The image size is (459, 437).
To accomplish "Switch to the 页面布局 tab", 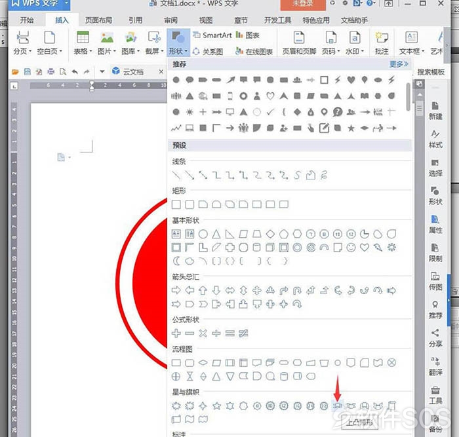I will [98, 20].
